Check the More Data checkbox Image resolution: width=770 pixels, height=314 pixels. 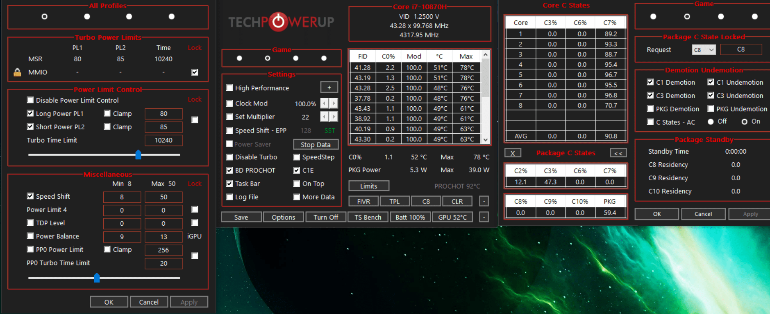click(297, 197)
